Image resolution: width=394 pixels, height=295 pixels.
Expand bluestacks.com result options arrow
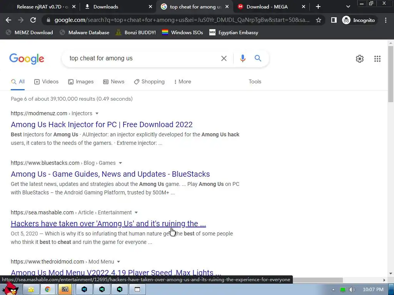[x=120, y=163]
